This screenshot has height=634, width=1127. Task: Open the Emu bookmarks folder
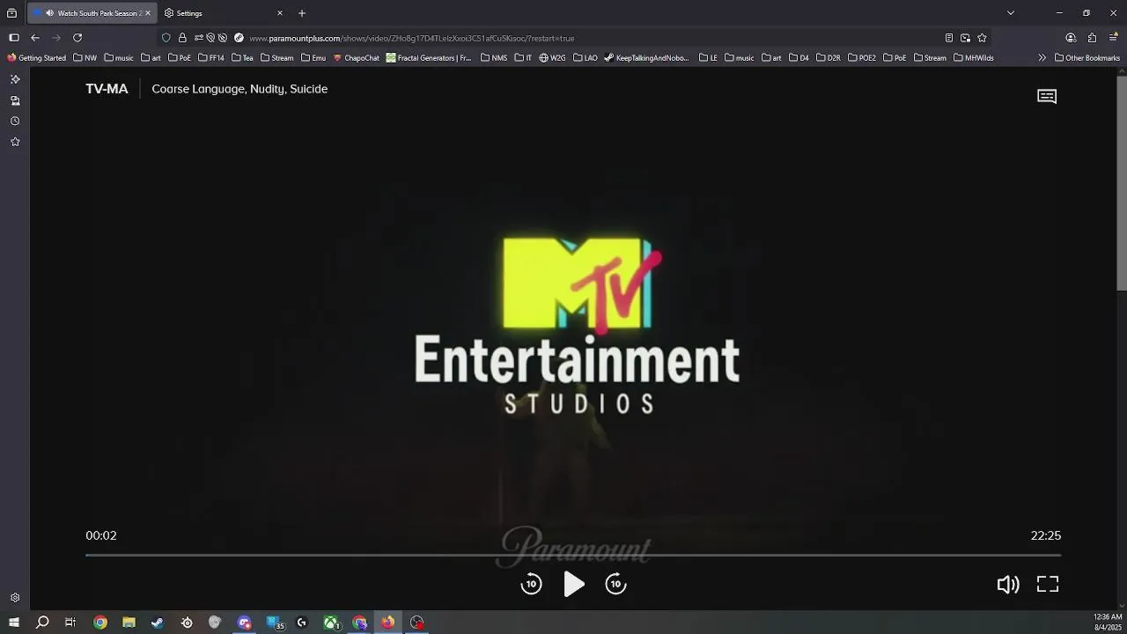pyautogui.click(x=313, y=58)
